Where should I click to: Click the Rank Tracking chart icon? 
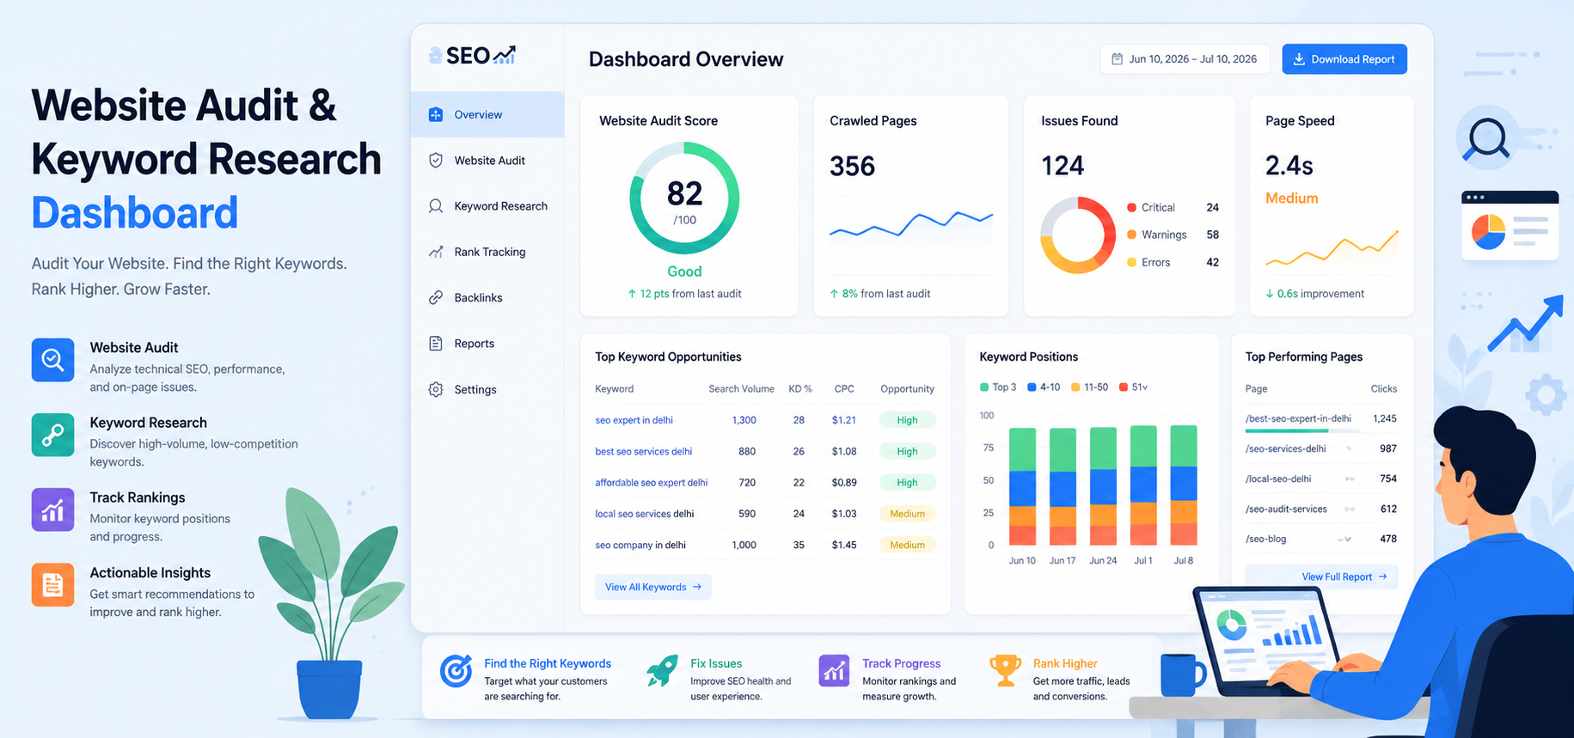[x=436, y=252]
